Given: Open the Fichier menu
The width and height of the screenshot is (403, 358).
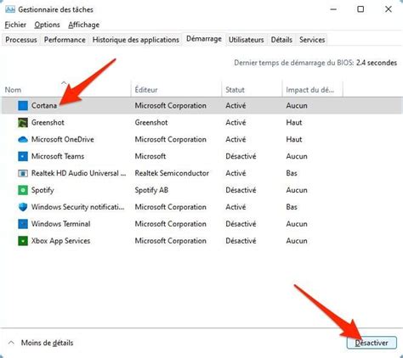Looking at the screenshot, I should [15, 25].
